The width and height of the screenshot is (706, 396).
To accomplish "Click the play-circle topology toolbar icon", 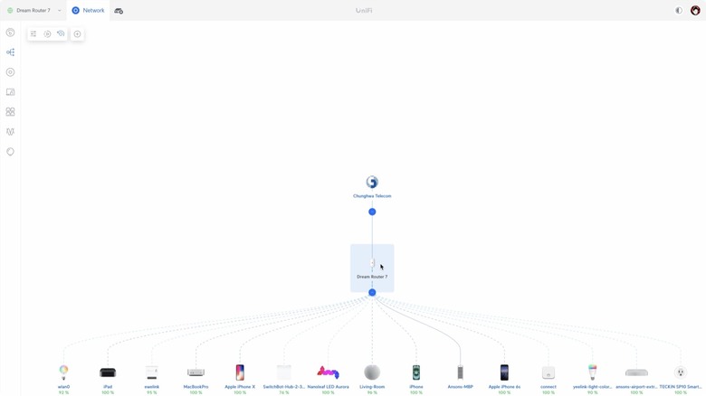I will pyautogui.click(x=47, y=33).
